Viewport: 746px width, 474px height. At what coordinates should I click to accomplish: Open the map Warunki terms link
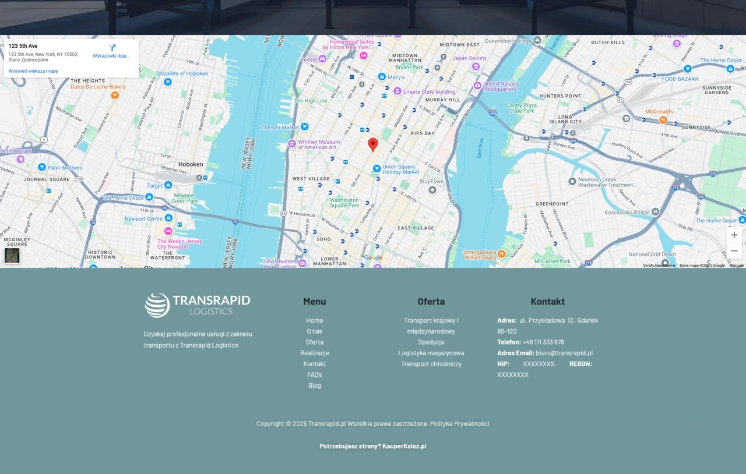pyautogui.click(x=737, y=266)
